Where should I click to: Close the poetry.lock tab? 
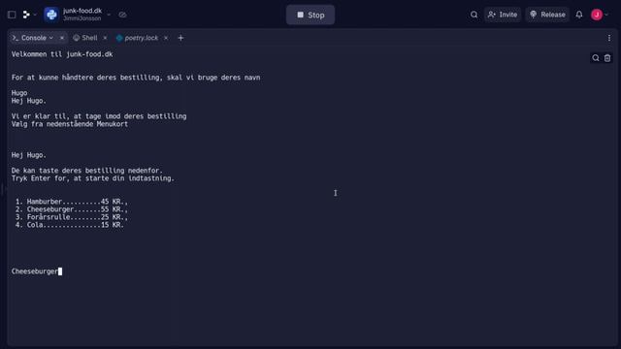166,38
